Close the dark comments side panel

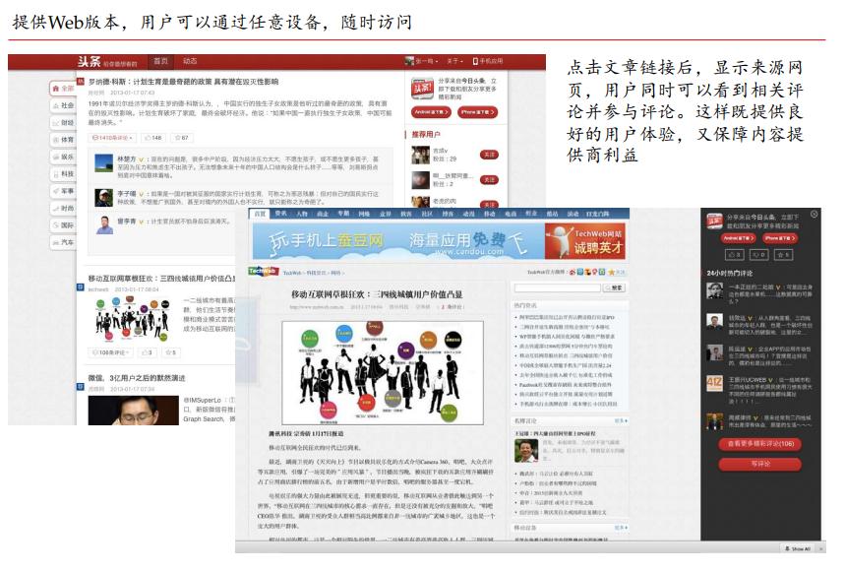pos(815,215)
